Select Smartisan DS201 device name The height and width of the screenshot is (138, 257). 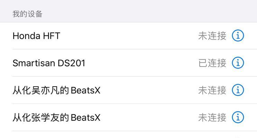(49, 63)
